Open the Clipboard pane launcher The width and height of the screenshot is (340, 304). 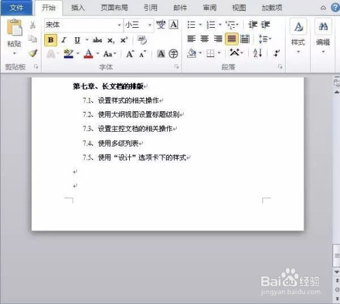pyautogui.click(x=36, y=66)
